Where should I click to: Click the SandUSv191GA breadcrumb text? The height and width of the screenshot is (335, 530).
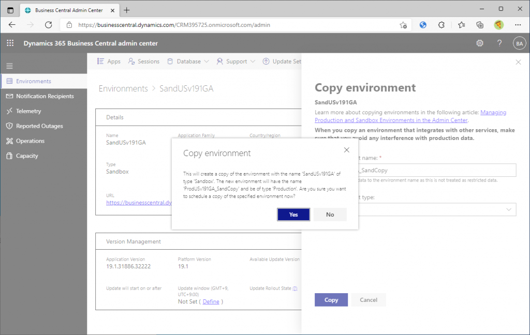point(186,88)
